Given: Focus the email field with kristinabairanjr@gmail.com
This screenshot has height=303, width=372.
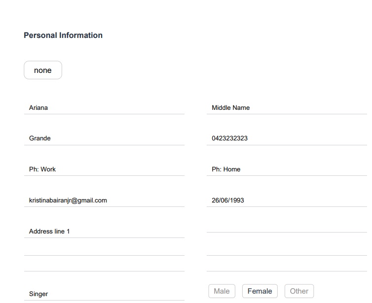Looking at the screenshot, I should point(104,200).
